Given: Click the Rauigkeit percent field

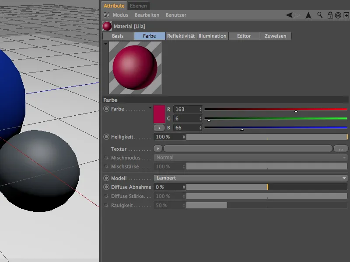Looking at the screenshot, I should [x=168, y=205].
